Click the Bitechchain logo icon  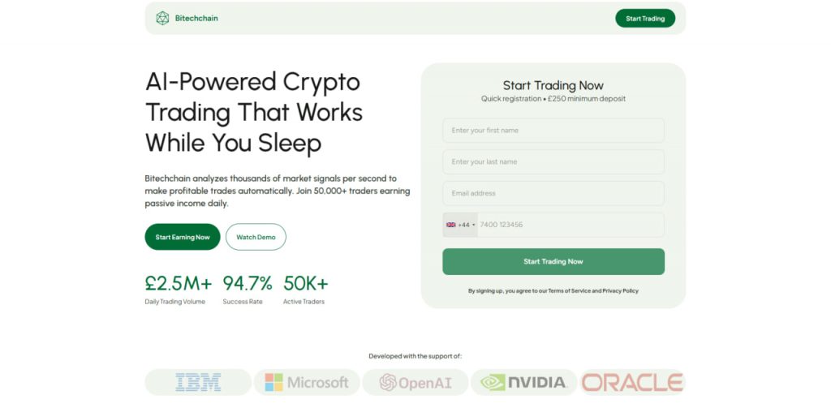tap(162, 18)
